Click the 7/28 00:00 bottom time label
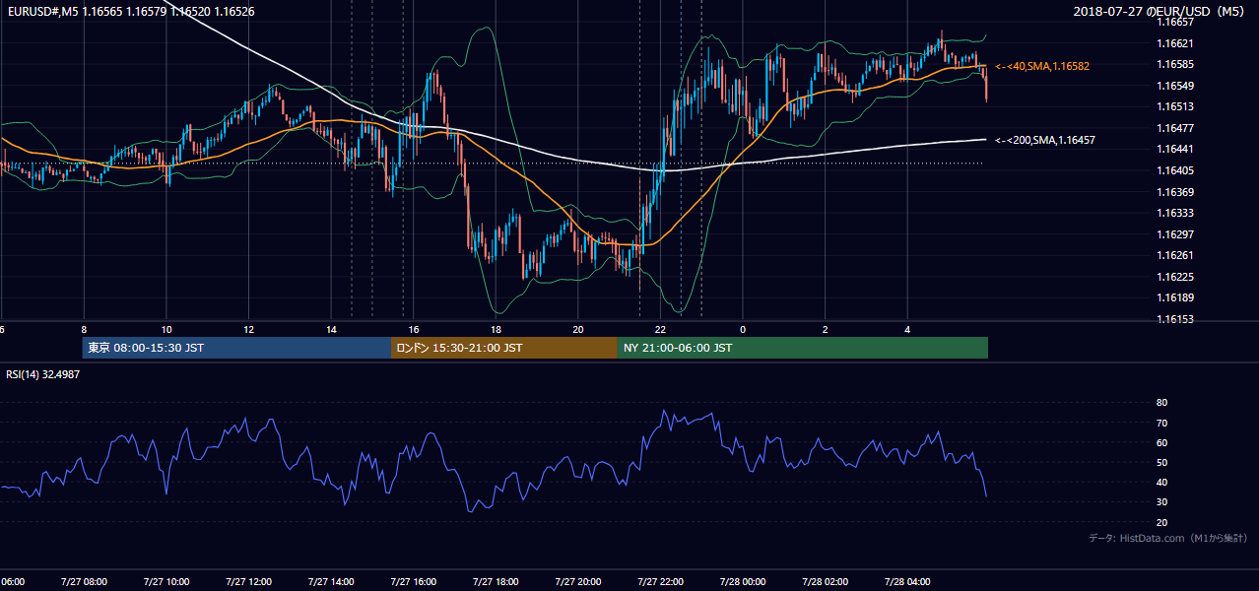The image size is (1259, 591). [743, 581]
